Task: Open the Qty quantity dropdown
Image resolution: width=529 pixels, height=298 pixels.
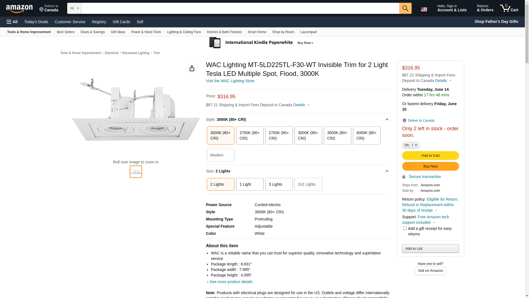Action: coord(410,145)
